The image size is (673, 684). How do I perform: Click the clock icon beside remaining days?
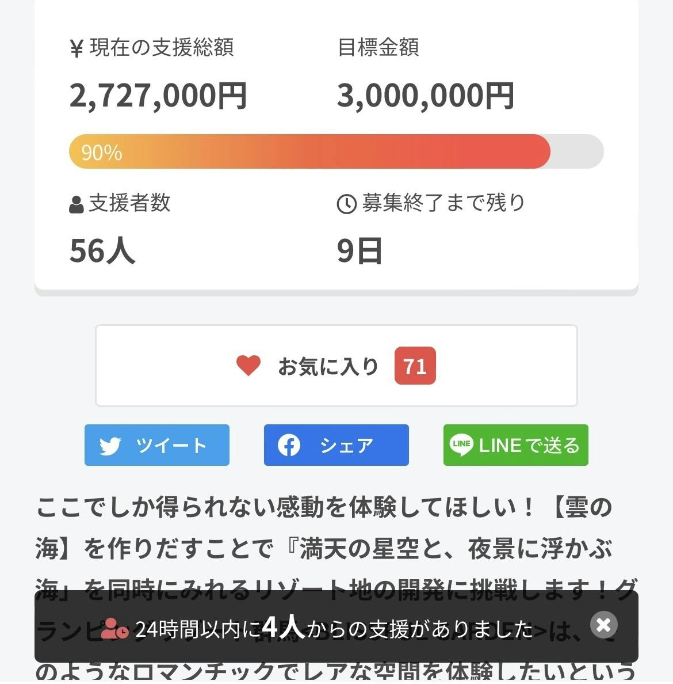(x=346, y=204)
